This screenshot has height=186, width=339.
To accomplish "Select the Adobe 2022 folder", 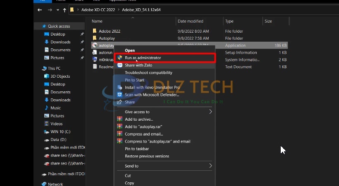I will pos(110,31).
